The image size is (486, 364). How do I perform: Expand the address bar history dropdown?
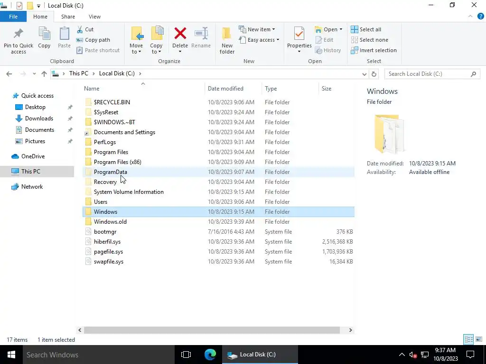pyautogui.click(x=364, y=74)
